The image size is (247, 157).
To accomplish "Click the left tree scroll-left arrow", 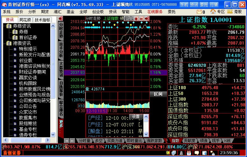I will 6,140.
